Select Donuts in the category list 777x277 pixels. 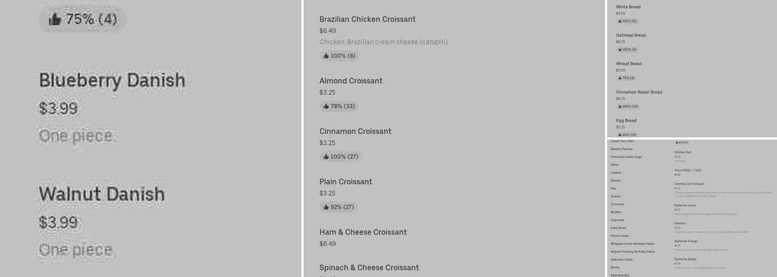615,181
